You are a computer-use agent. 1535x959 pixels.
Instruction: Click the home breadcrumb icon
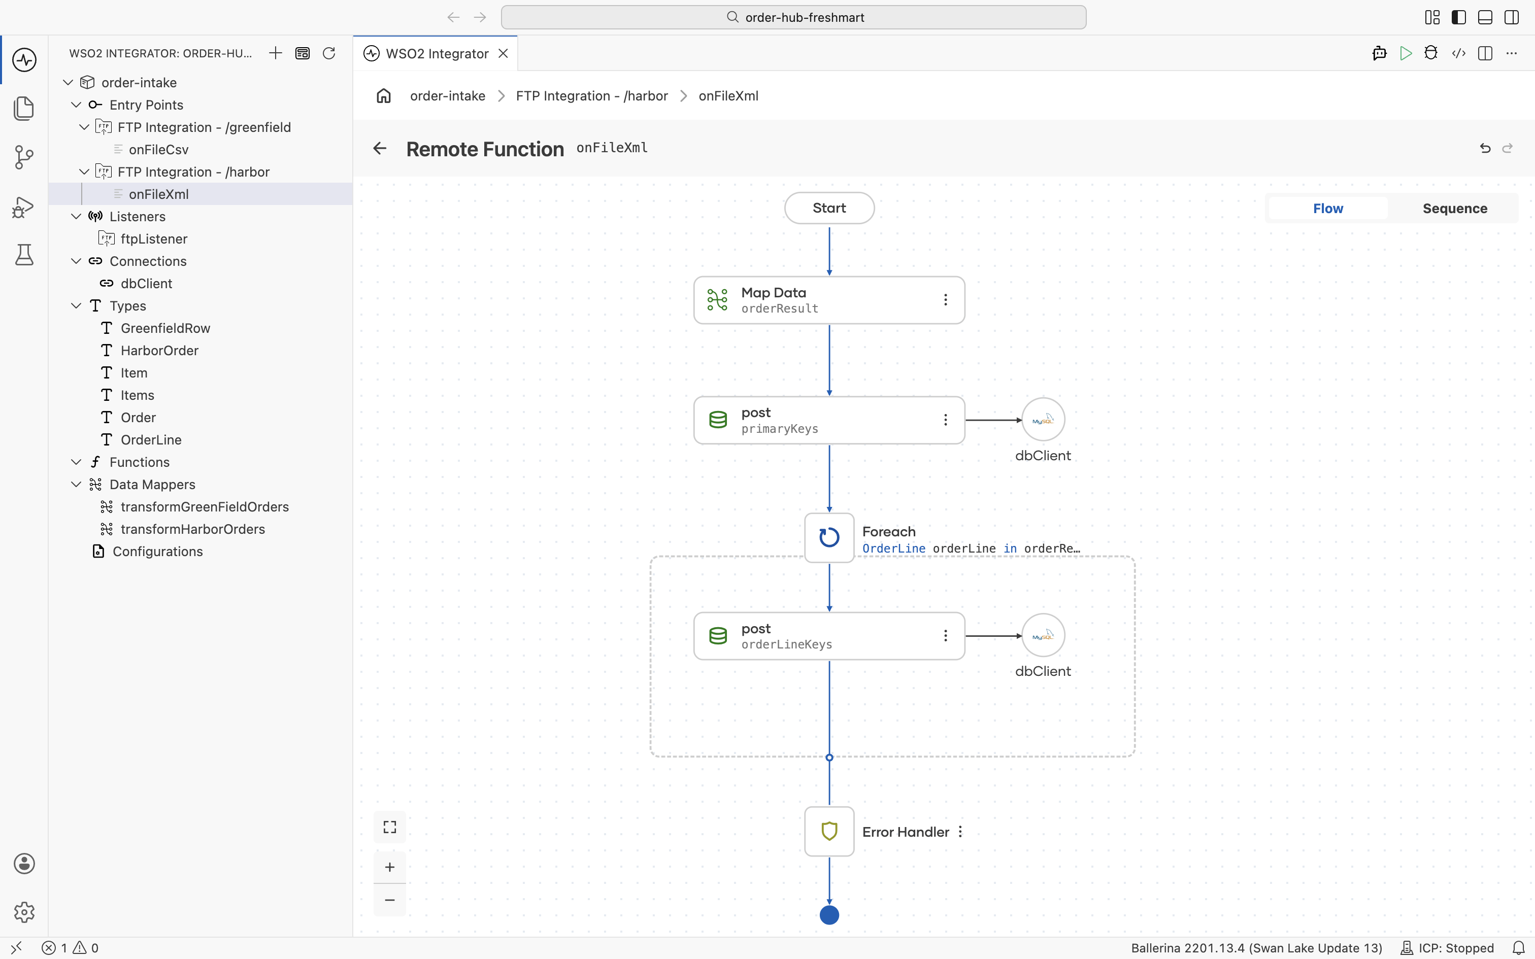384,96
